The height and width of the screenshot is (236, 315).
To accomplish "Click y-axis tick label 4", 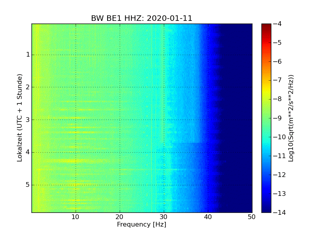I will (28, 152).
